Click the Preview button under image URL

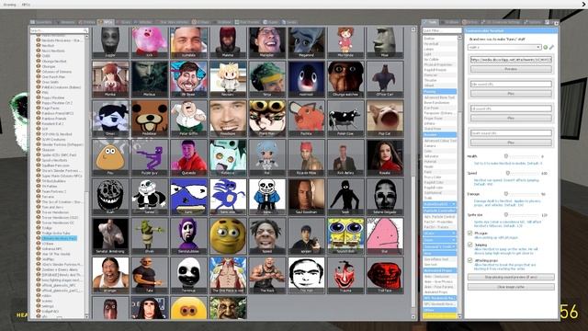point(511,69)
